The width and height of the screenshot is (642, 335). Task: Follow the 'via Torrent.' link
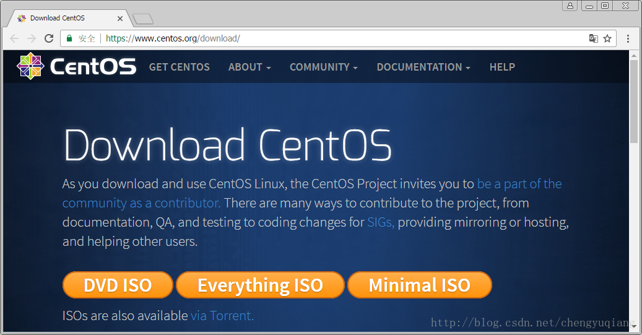coord(222,316)
